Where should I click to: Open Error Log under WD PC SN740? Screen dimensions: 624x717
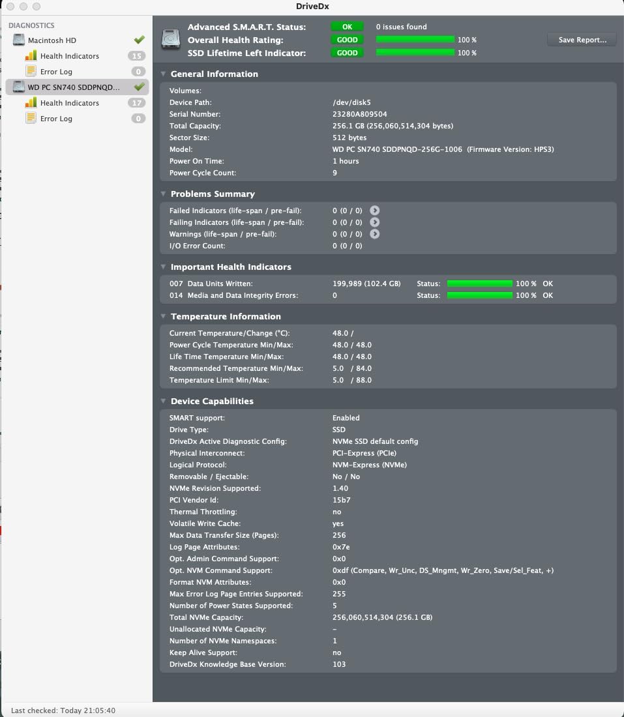click(56, 119)
